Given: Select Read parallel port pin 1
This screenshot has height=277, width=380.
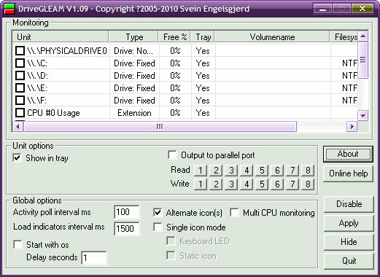Looking at the screenshot, I should pyautogui.click(x=201, y=171).
